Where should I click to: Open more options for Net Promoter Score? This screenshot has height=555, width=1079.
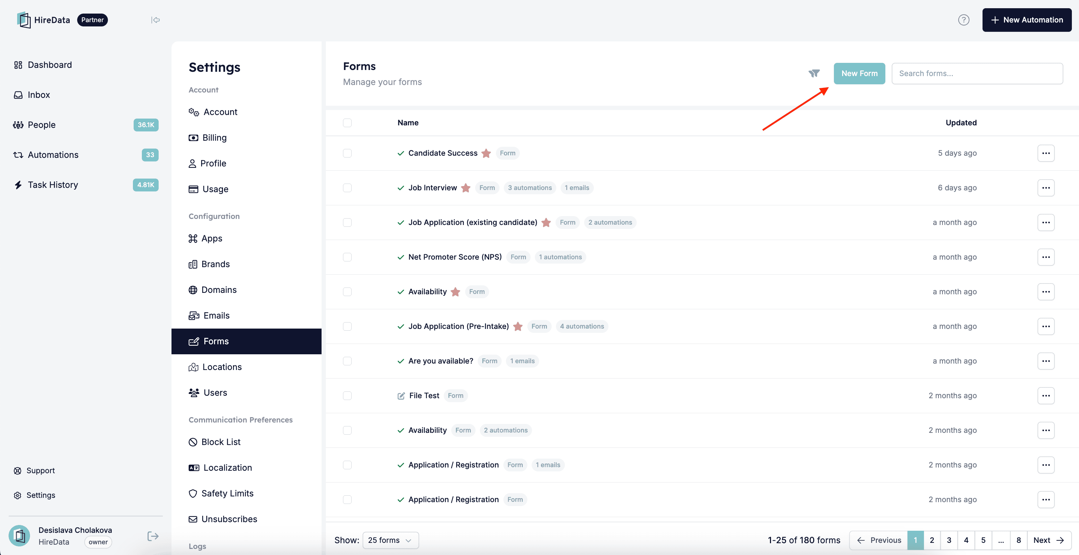(1045, 257)
